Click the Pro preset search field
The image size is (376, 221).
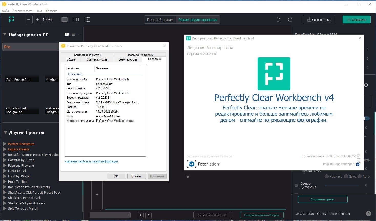coord(31,47)
